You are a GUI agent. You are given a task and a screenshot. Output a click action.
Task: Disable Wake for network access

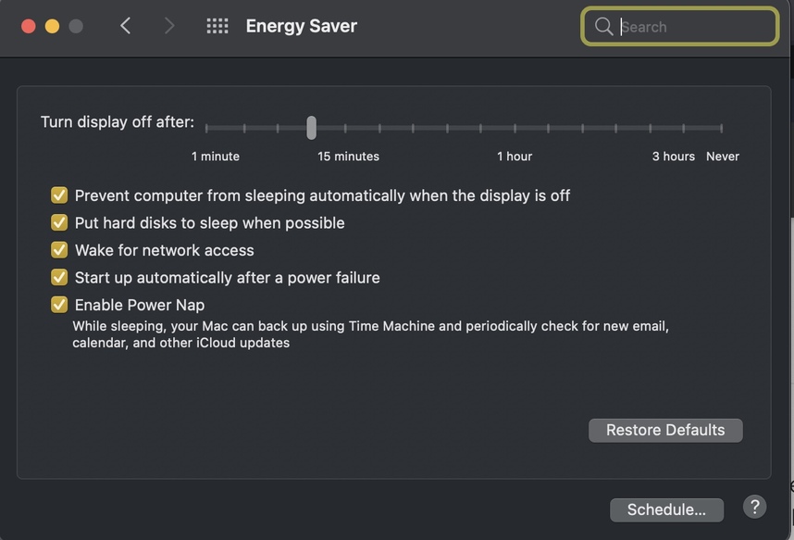pyautogui.click(x=59, y=250)
